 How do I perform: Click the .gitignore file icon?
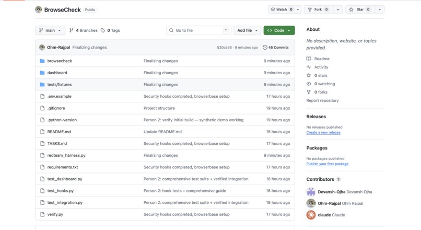pos(42,108)
